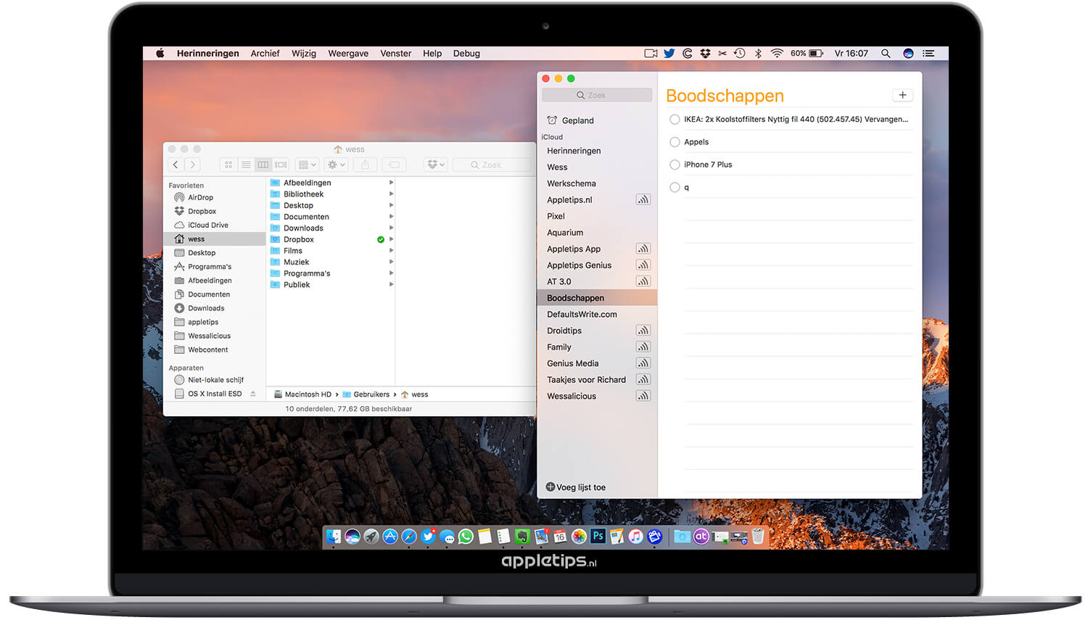The image size is (1088, 620).
Task: Expand the Downloads folder arrow in Finder column
Action: [x=391, y=228]
